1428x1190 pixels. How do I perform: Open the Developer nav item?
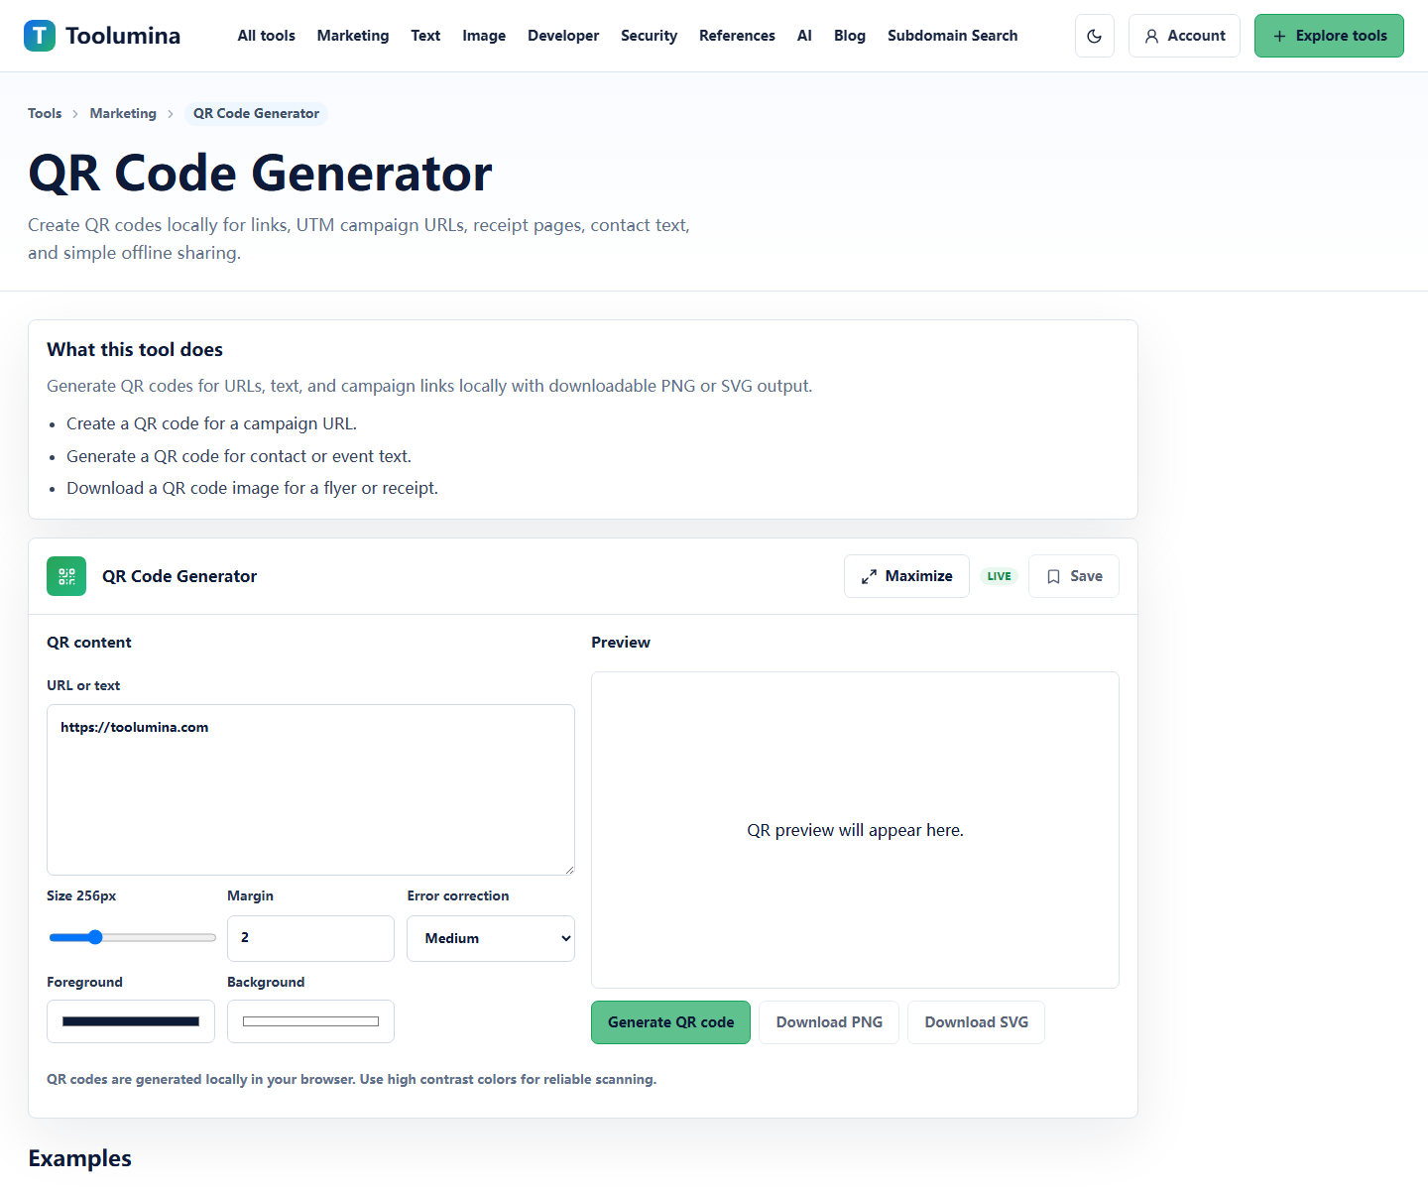(563, 36)
